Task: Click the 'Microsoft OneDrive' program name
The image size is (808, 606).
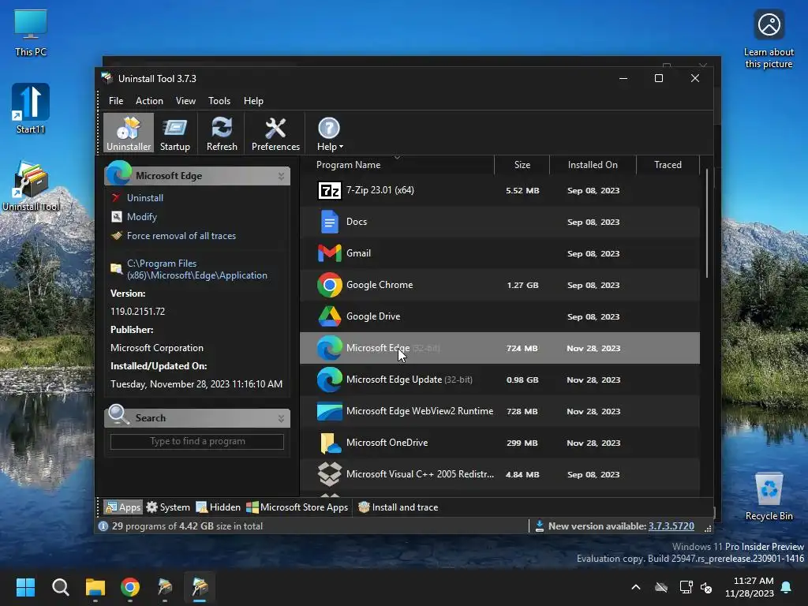Action: [387, 443]
